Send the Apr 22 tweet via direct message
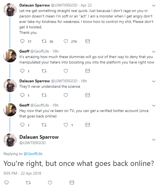The width and height of the screenshot is (164, 188). pyautogui.click(x=88, y=41)
